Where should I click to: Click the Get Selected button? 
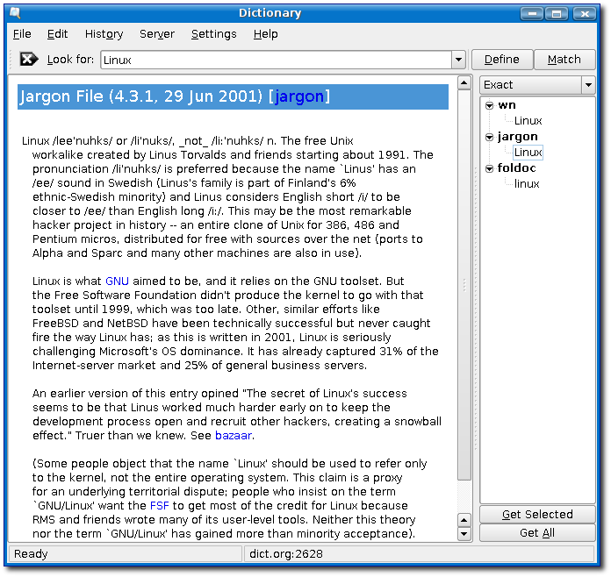537,514
